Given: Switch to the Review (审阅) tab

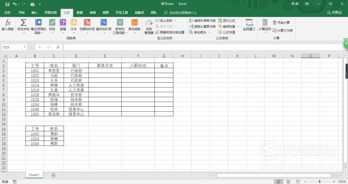Looking at the screenshot, I should [93, 13].
